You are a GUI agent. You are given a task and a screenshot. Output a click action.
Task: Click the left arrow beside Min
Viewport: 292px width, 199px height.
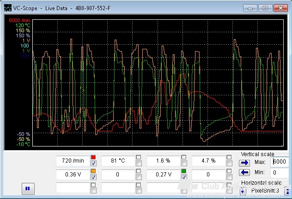pyautogui.click(x=244, y=172)
